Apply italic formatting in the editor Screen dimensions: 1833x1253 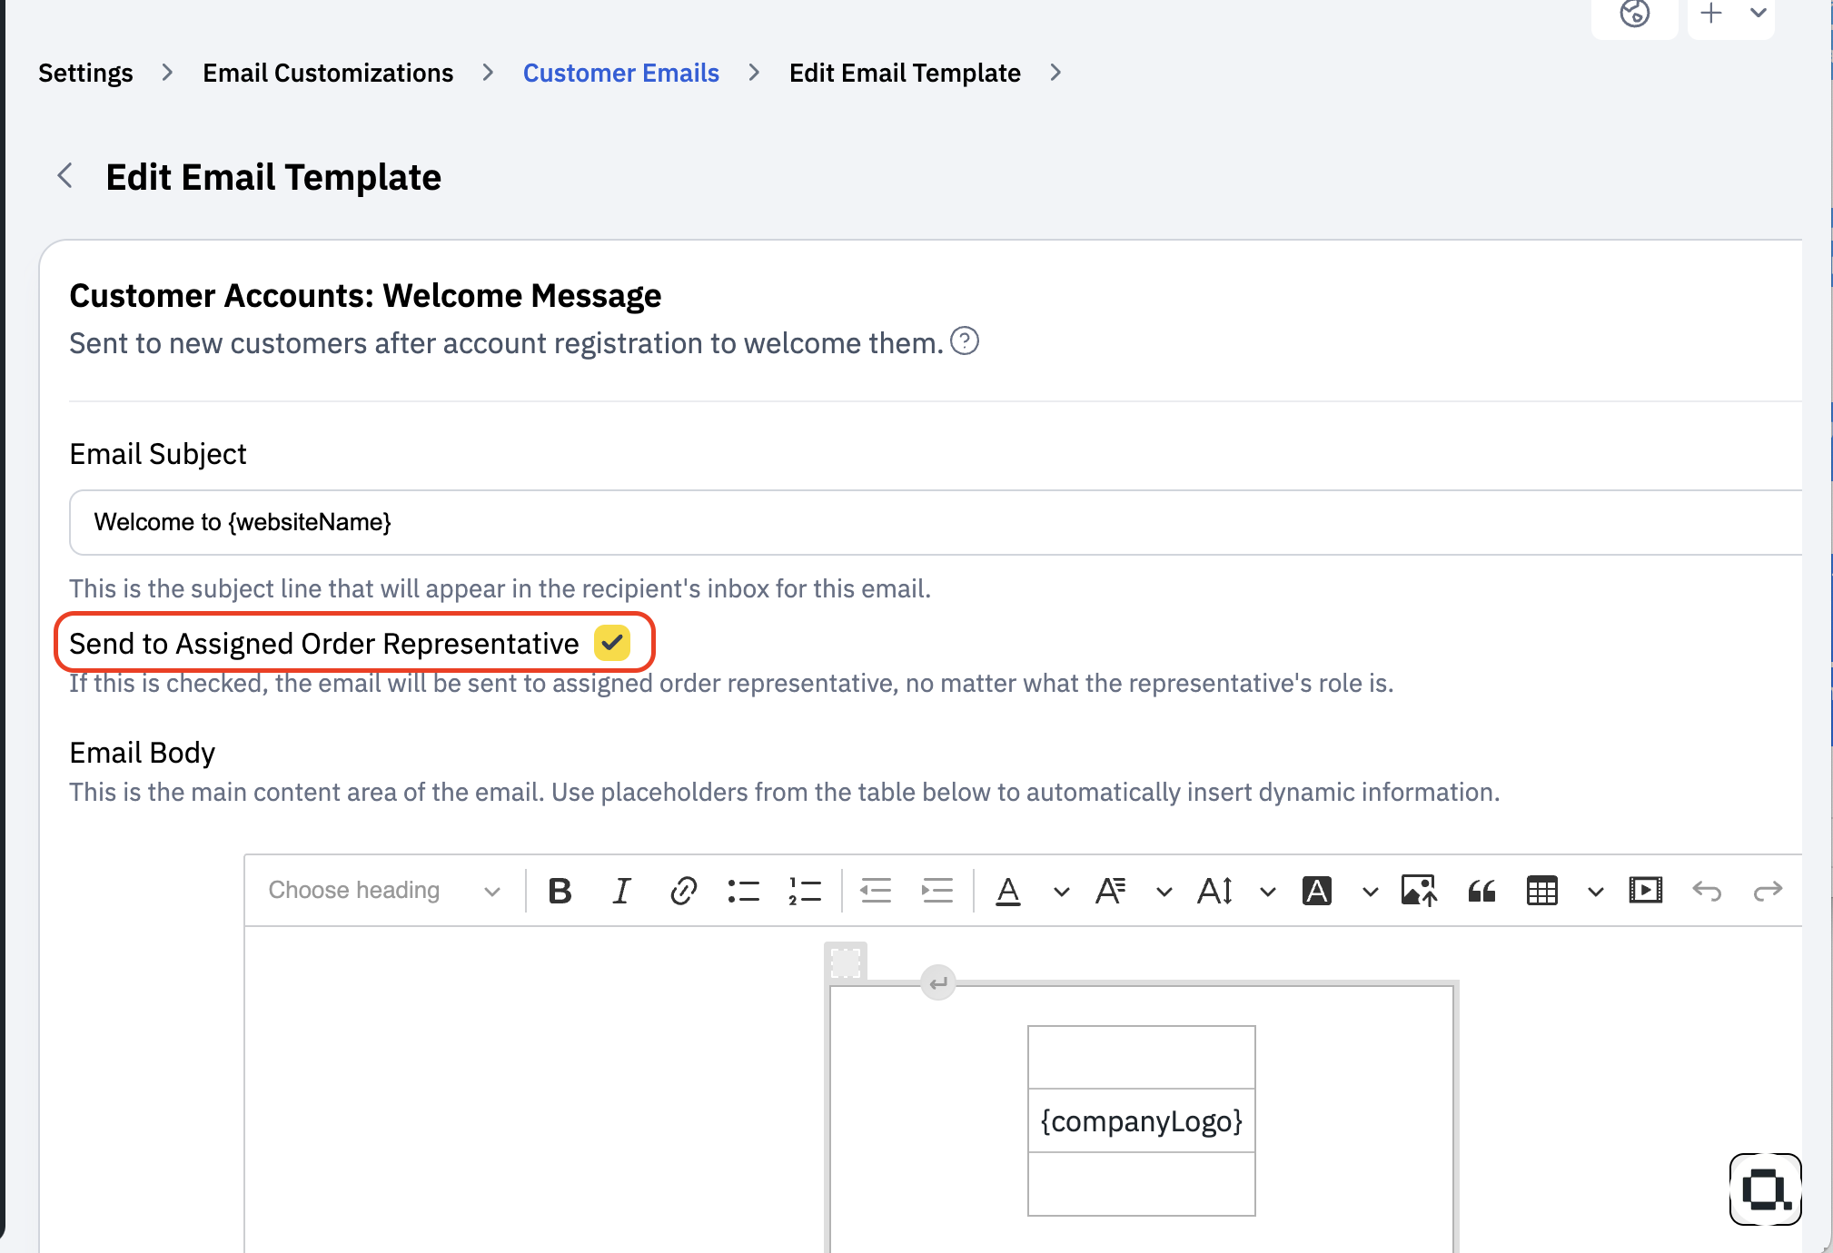[x=621, y=891]
